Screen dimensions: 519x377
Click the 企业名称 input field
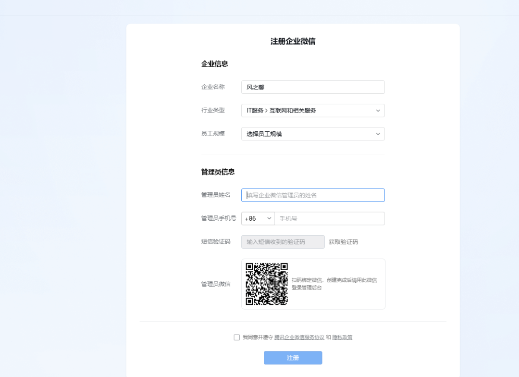pyautogui.click(x=313, y=87)
